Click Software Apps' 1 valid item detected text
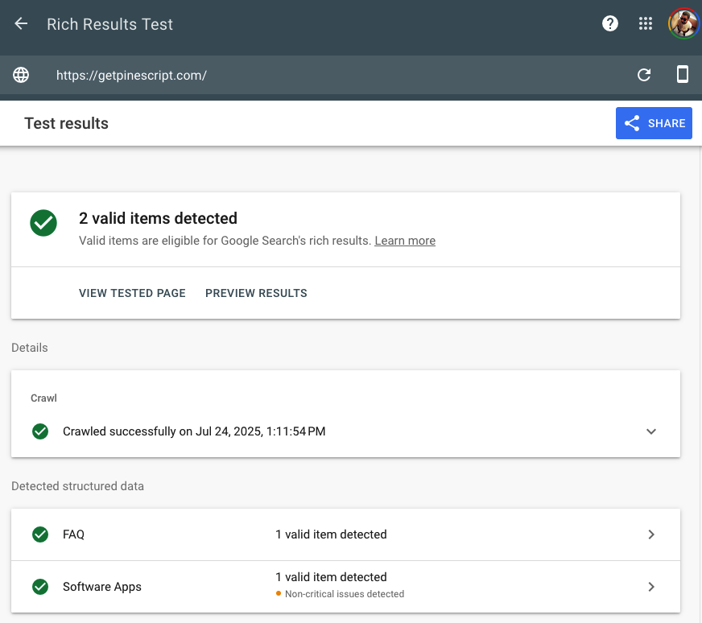 [x=331, y=577]
